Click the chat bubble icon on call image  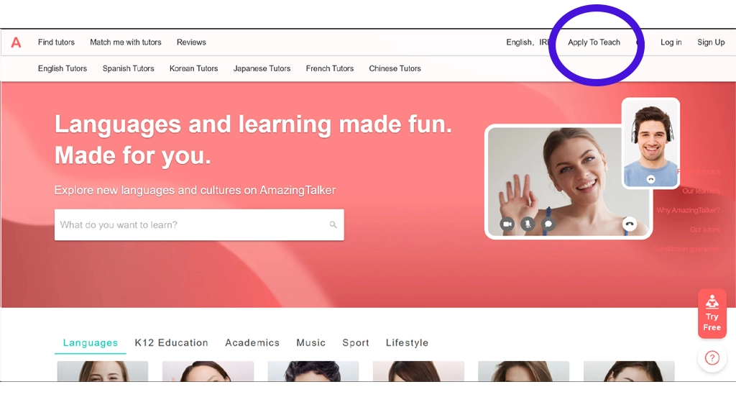(548, 224)
